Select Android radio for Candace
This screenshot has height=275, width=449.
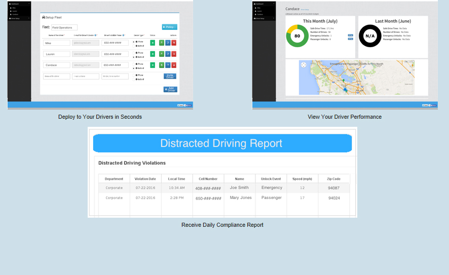coord(134,68)
